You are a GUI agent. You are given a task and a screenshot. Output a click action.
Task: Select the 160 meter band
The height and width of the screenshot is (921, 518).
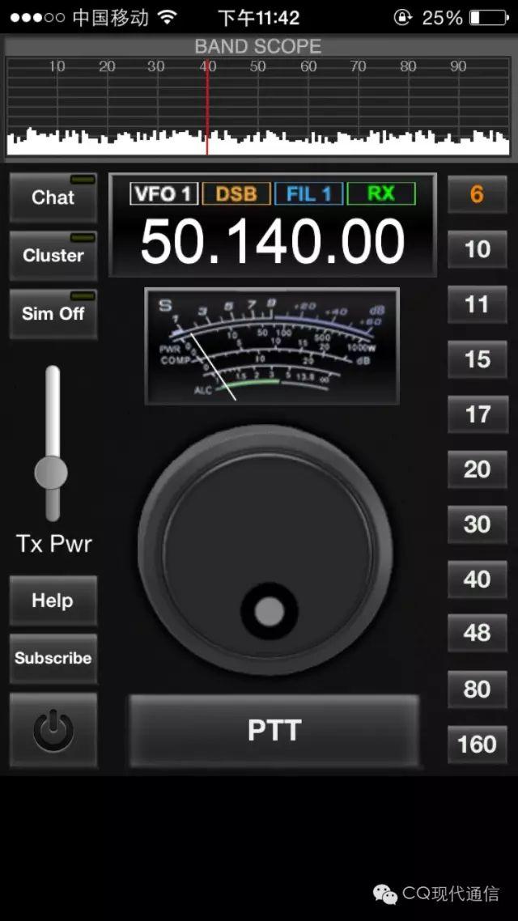click(x=477, y=745)
